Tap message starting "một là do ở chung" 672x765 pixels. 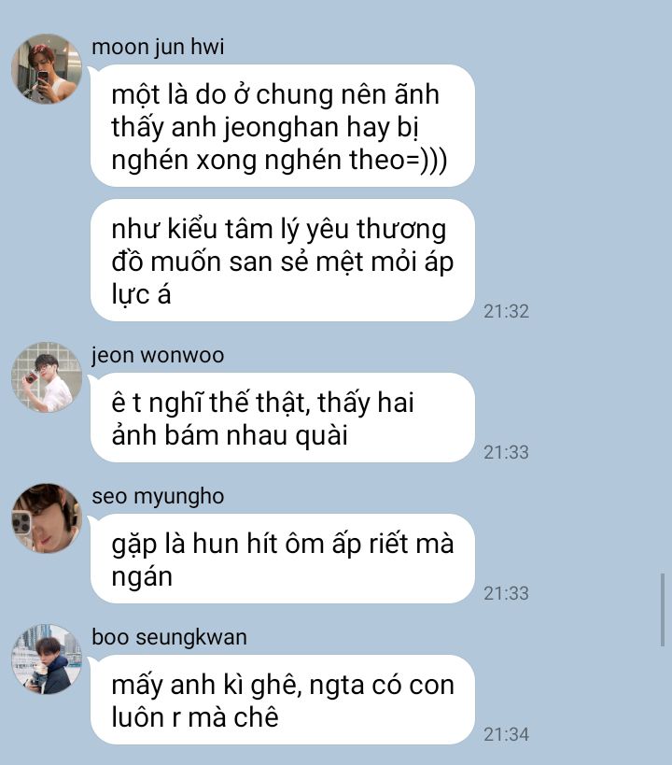(283, 126)
